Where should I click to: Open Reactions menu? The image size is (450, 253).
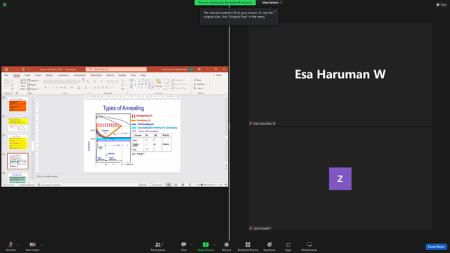[x=269, y=247]
